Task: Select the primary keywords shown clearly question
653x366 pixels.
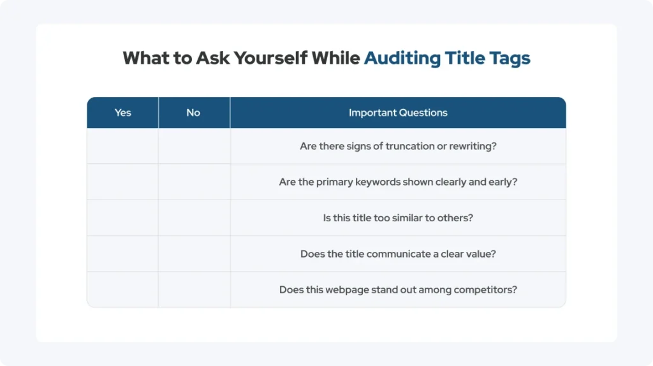Action: (398, 182)
